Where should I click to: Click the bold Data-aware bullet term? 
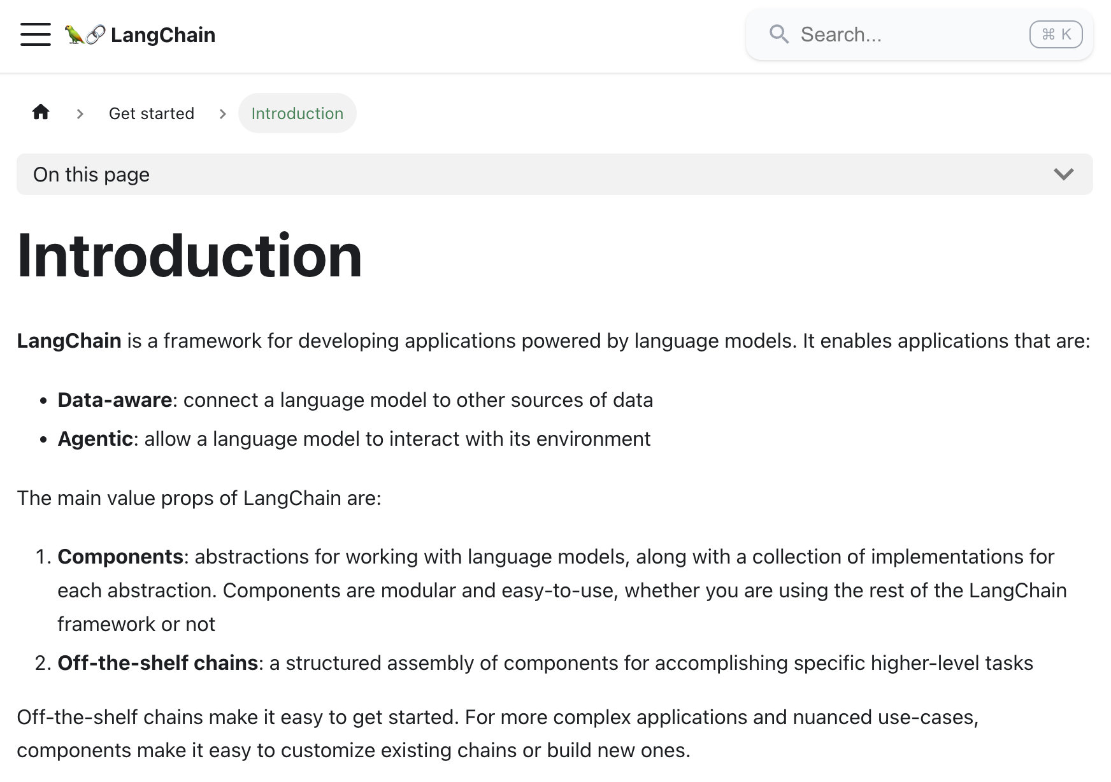point(115,400)
